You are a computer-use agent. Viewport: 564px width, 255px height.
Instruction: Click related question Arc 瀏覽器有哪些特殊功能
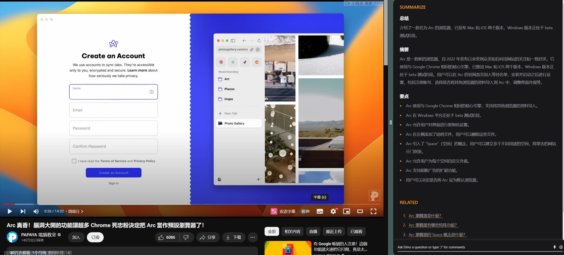[x=433, y=225]
